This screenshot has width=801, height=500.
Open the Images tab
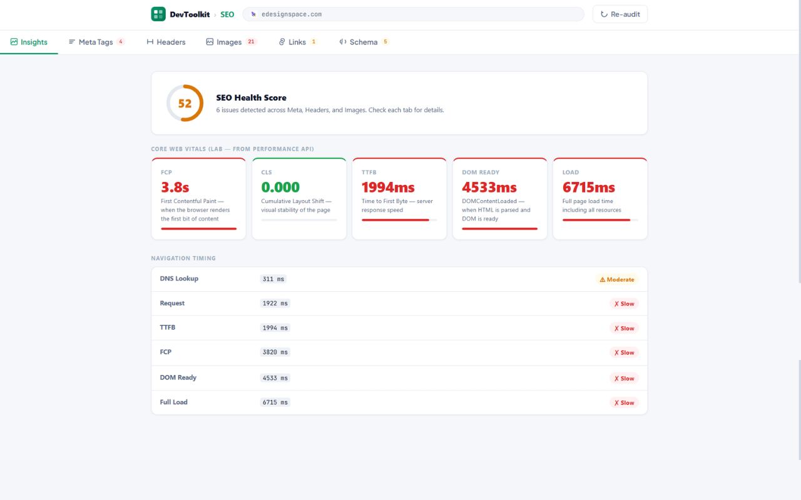(x=231, y=42)
